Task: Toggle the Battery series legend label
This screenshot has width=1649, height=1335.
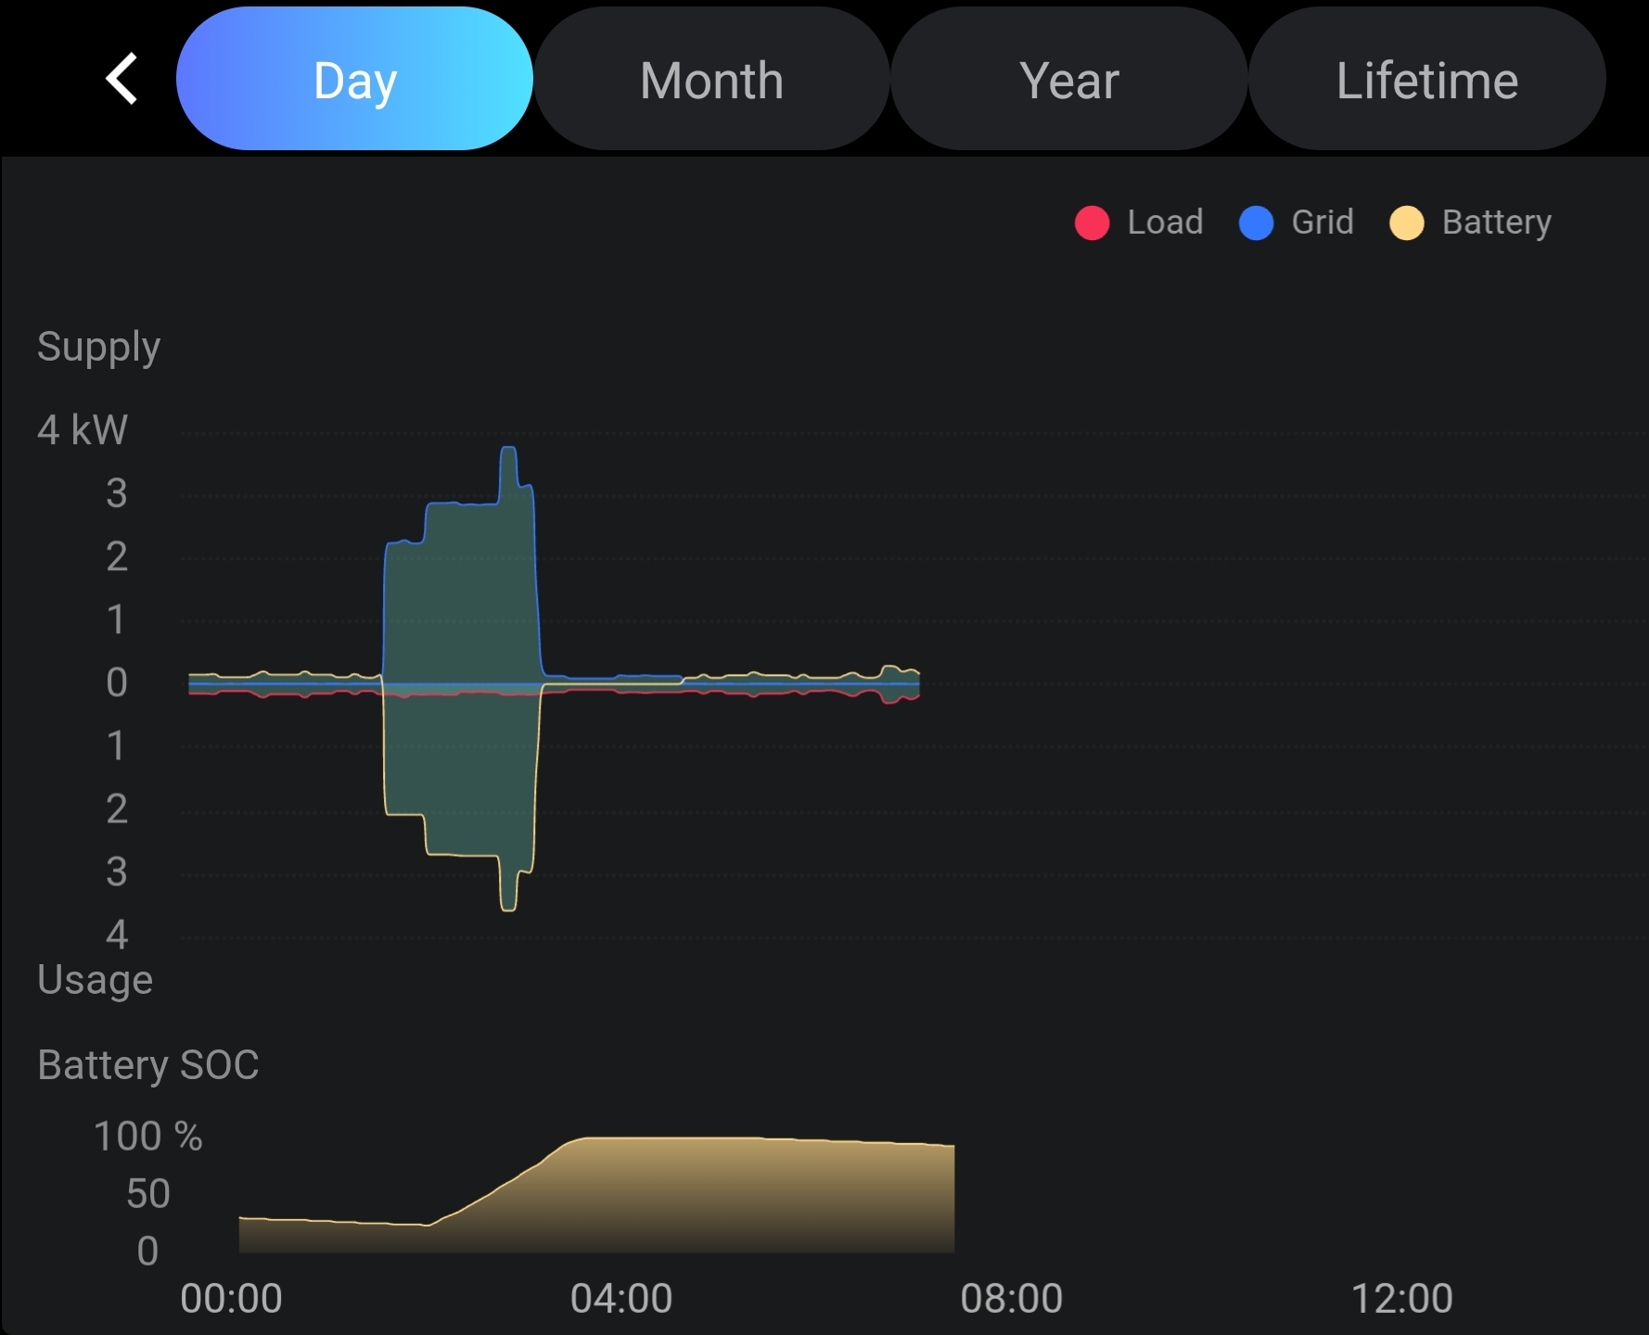Action: coord(1496,222)
